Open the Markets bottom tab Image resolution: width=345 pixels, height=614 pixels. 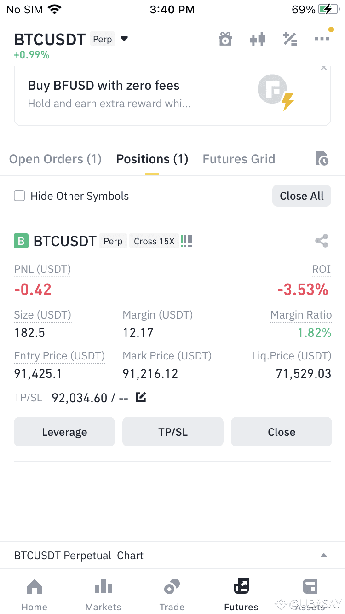click(103, 594)
